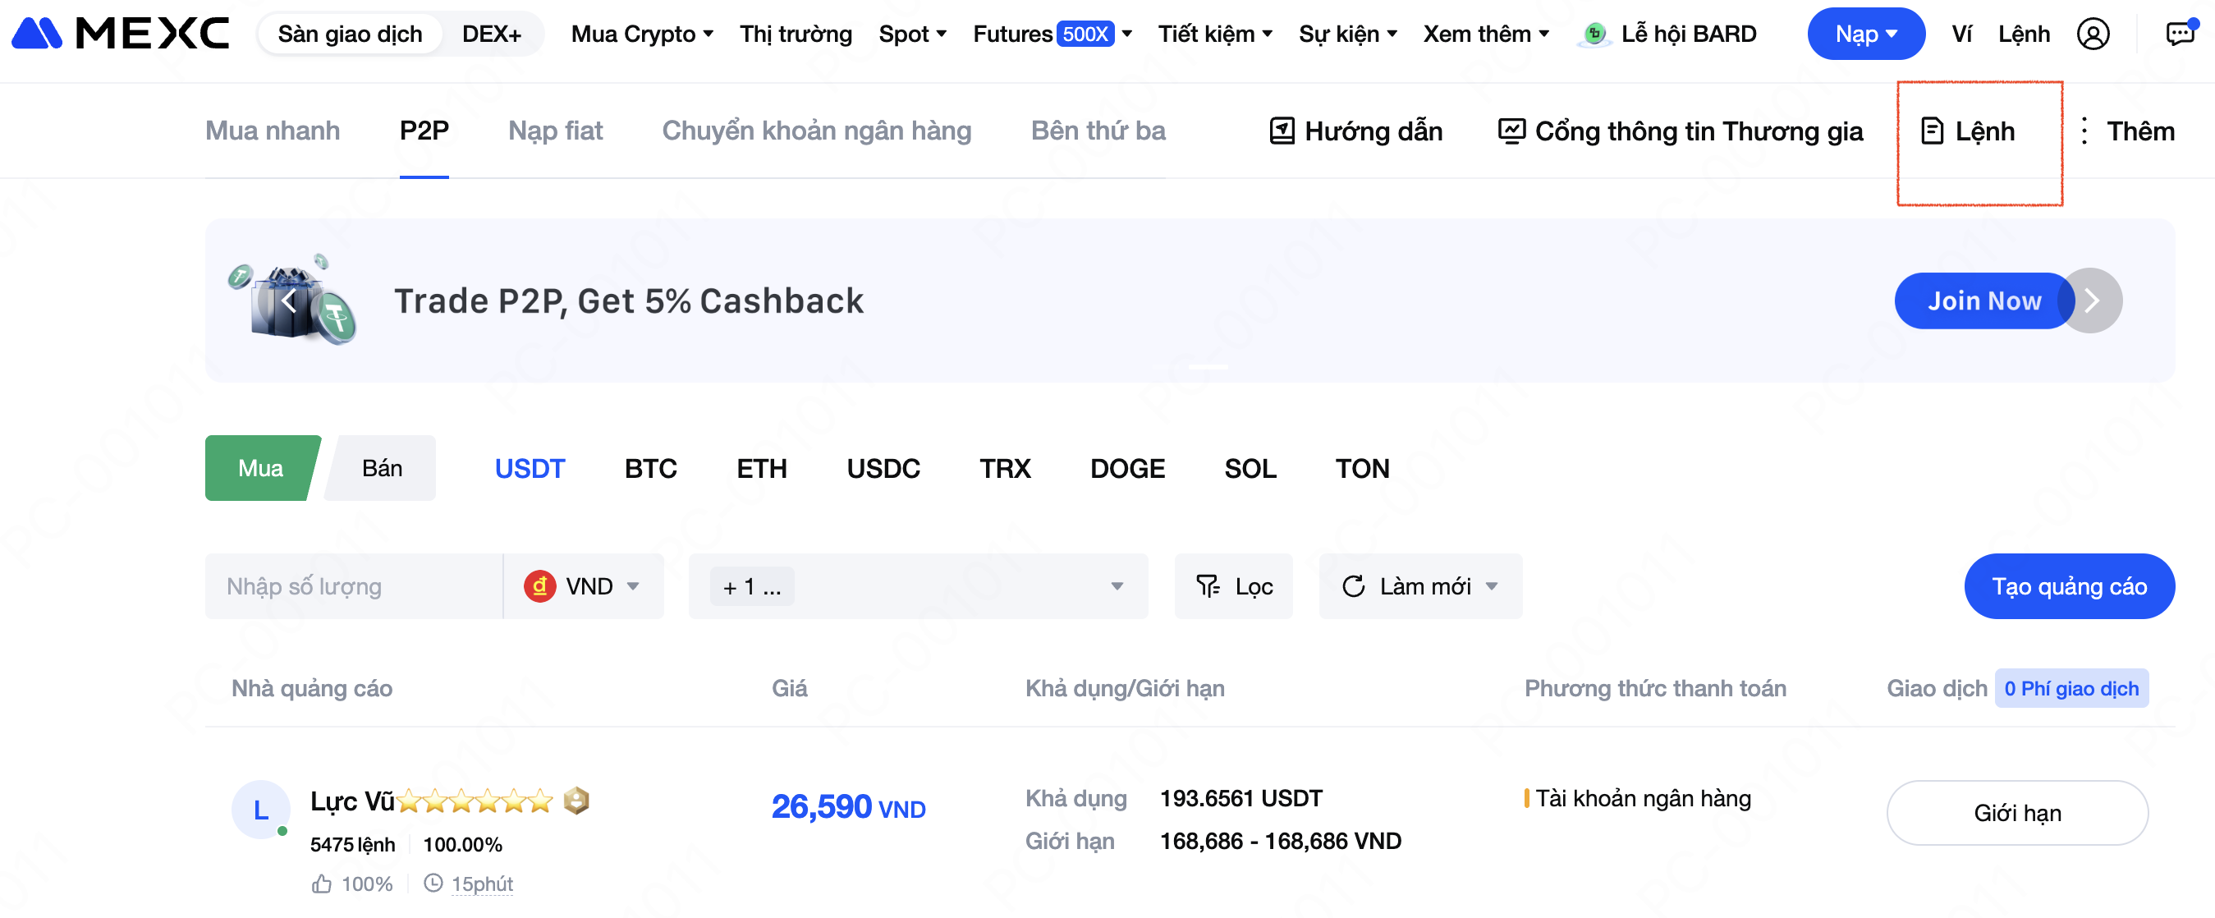The height and width of the screenshot is (918, 2215).
Task: Select the Mua buy toggle
Action: [x=259, y=468]
